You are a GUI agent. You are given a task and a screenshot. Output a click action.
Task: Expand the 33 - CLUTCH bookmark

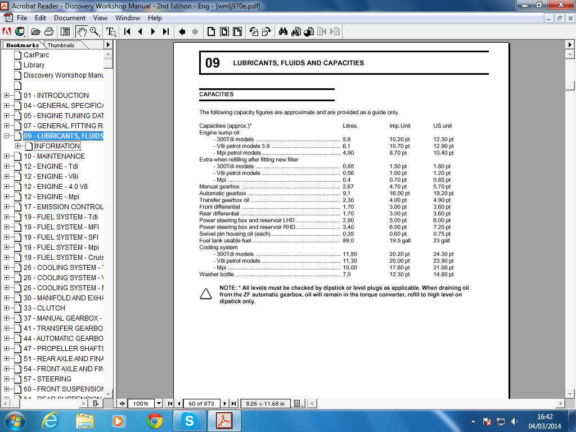7,308
